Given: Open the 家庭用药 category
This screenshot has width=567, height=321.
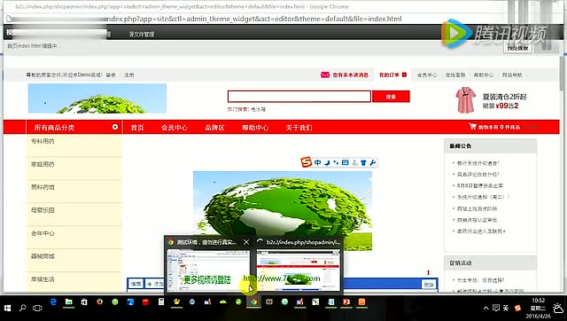Looking at the screenshot, I should pos(43,164).
